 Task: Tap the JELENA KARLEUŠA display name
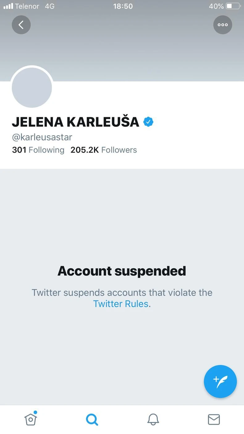[76, 122]
